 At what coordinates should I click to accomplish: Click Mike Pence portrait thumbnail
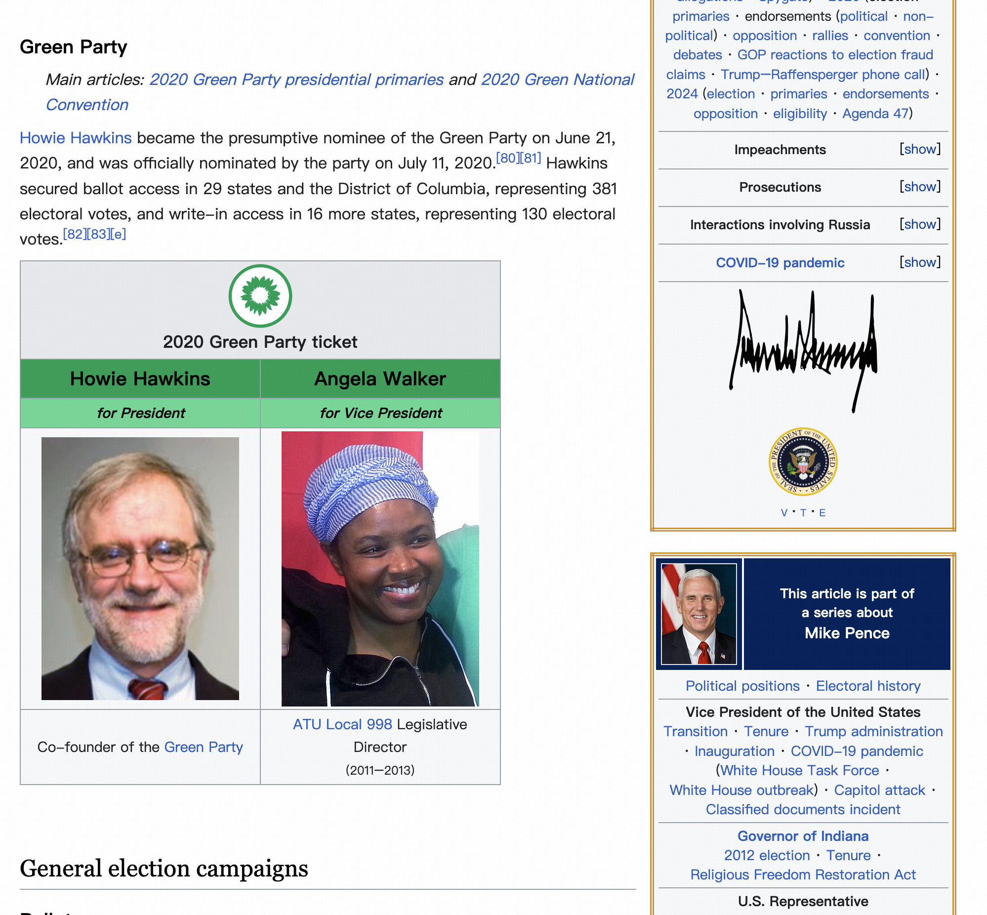pyautogui.click(x=699, y=614)
